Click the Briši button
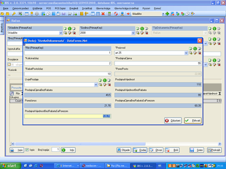Screen dimensions: 226x169 click(172, 150)
